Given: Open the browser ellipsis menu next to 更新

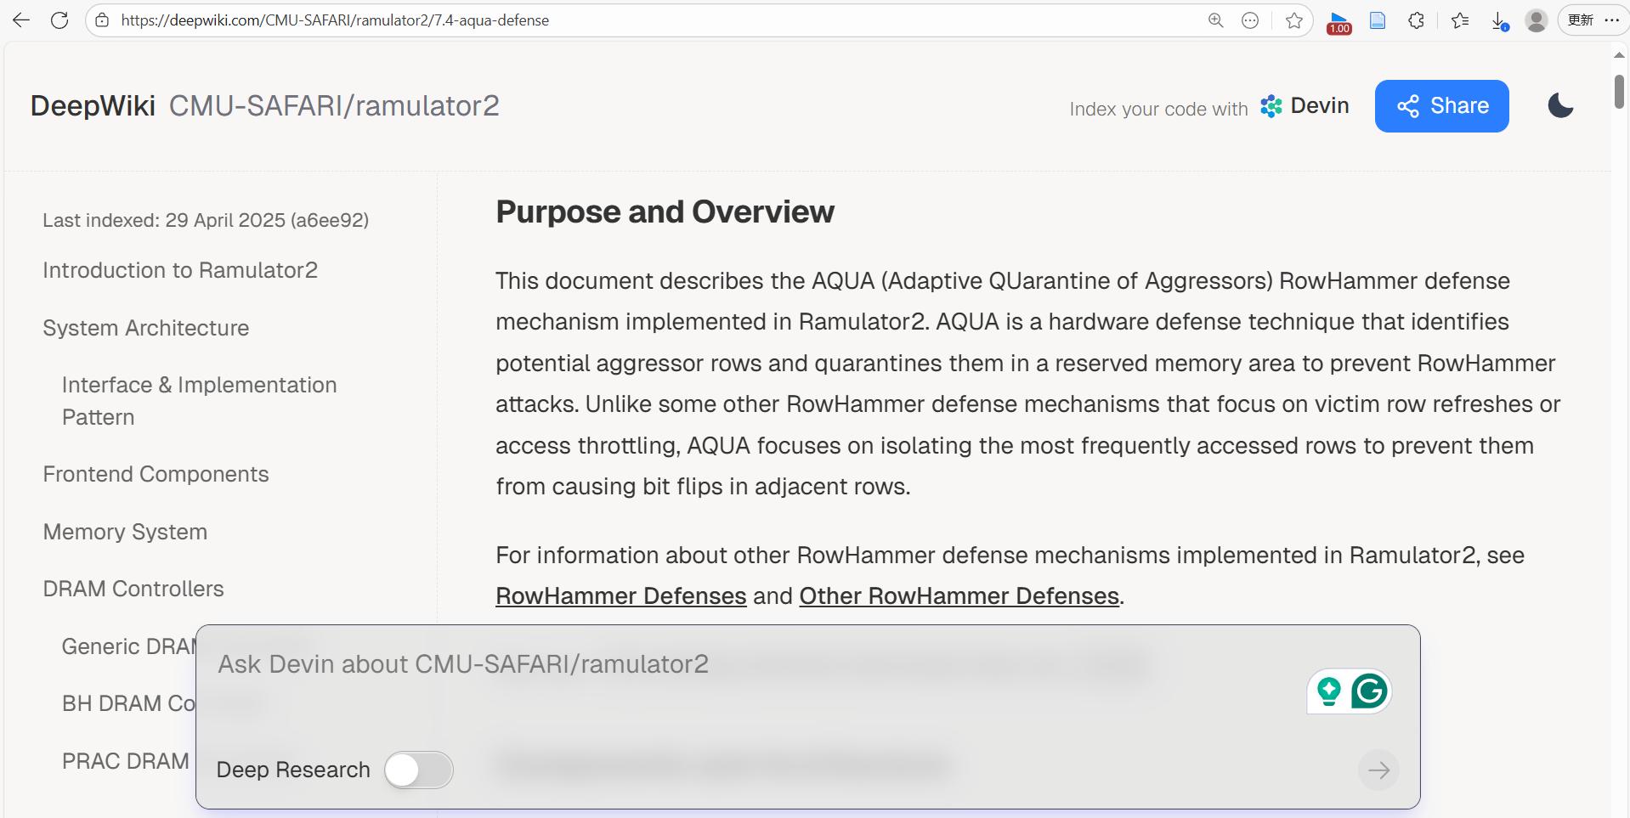Looking at the screenshot, I should pyautogui.click(x=1611, y=20).
